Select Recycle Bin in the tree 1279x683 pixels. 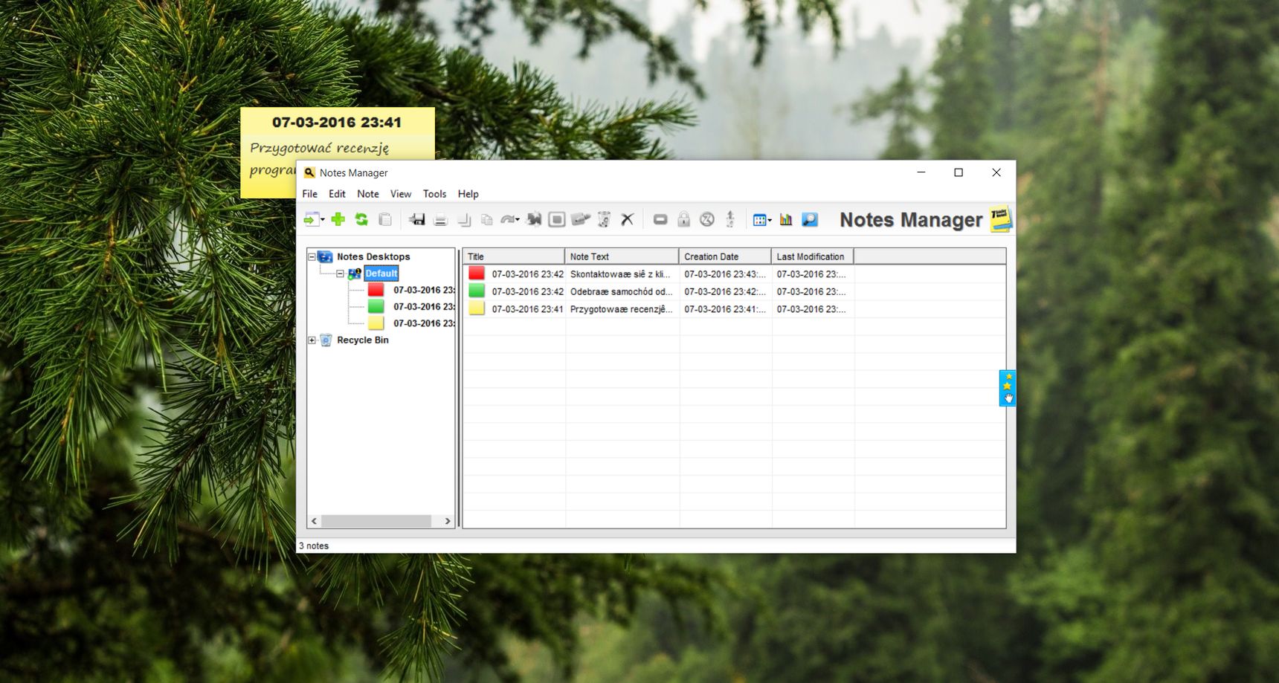(363, 340)
